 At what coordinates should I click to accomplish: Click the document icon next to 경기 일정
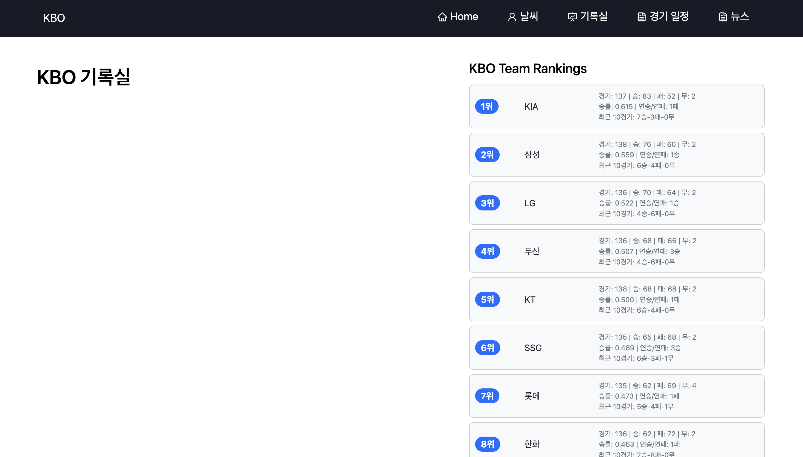[641, 17]
